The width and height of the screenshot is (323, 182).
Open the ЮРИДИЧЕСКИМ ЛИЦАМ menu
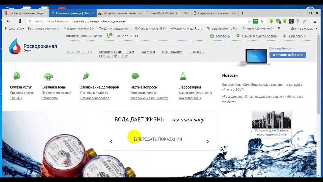(117, 52)
